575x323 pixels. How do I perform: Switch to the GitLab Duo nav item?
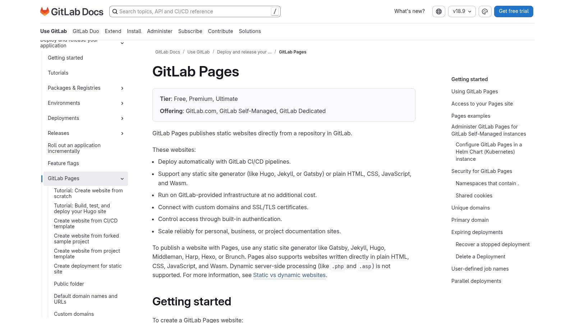pos(86,31)
